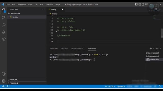Open notifications bell in status bar
The image size is (163, 91).
[x=160, y=86]
